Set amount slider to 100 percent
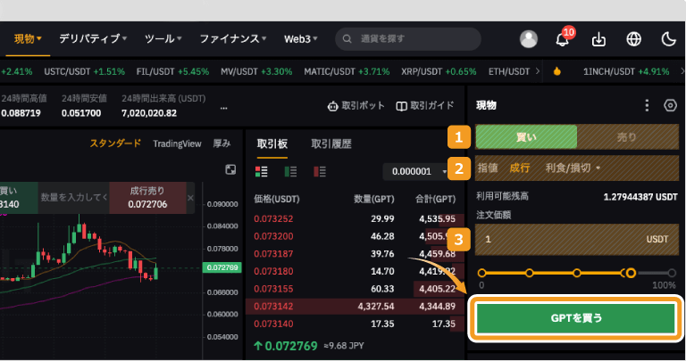Image resolution: width=686 pixels, height=361 pixels. tap(672, 274)
